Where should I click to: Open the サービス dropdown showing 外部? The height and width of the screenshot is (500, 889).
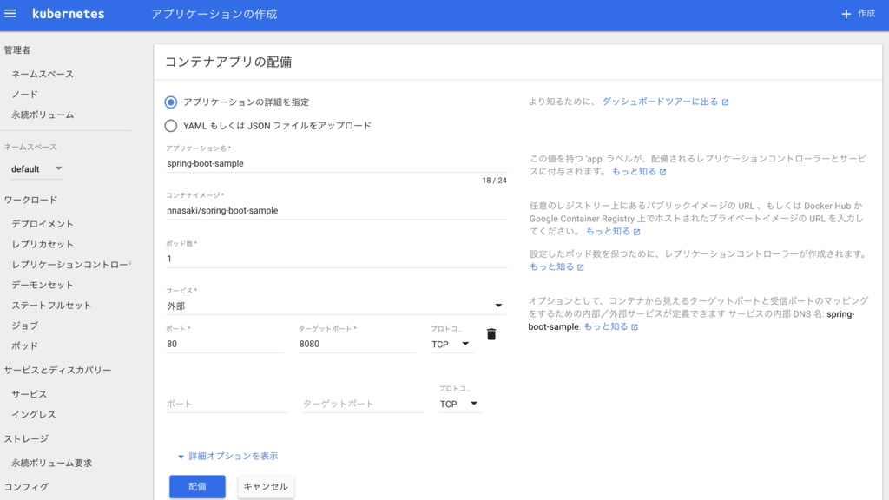click(497, 306)
